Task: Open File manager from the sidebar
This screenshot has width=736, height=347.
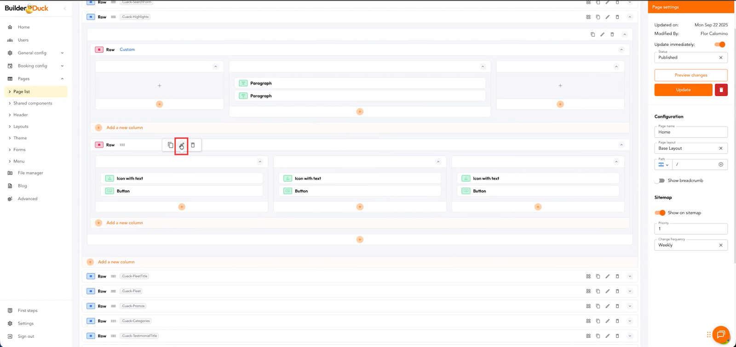Action: [30, 173]
